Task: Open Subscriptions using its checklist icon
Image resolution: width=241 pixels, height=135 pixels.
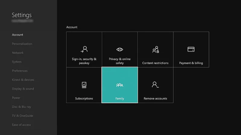Action: (x=84, y=85)
